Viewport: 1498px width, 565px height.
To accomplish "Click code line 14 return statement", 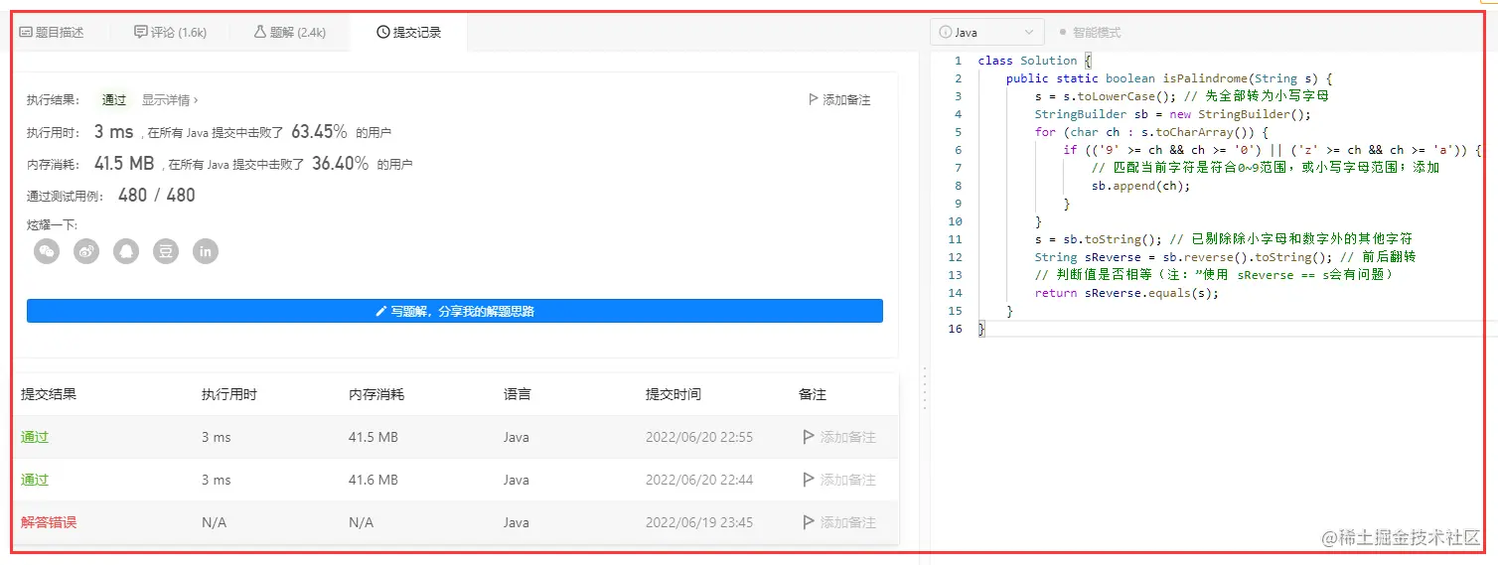I will click(1126, 293).
